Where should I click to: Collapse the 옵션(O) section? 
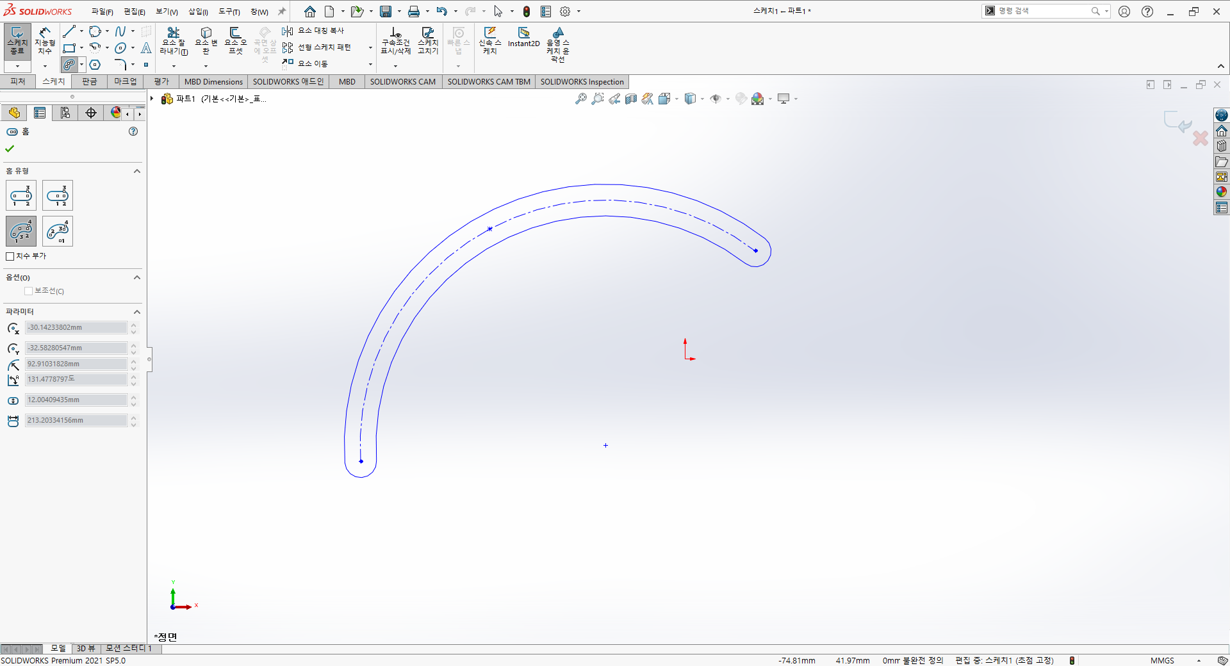(137, 277)
